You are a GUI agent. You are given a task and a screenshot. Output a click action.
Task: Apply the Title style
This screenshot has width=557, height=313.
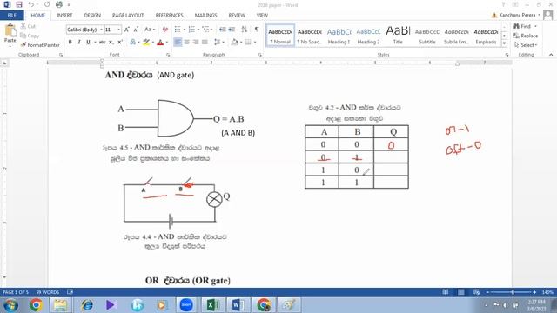(x=398, y=36)
